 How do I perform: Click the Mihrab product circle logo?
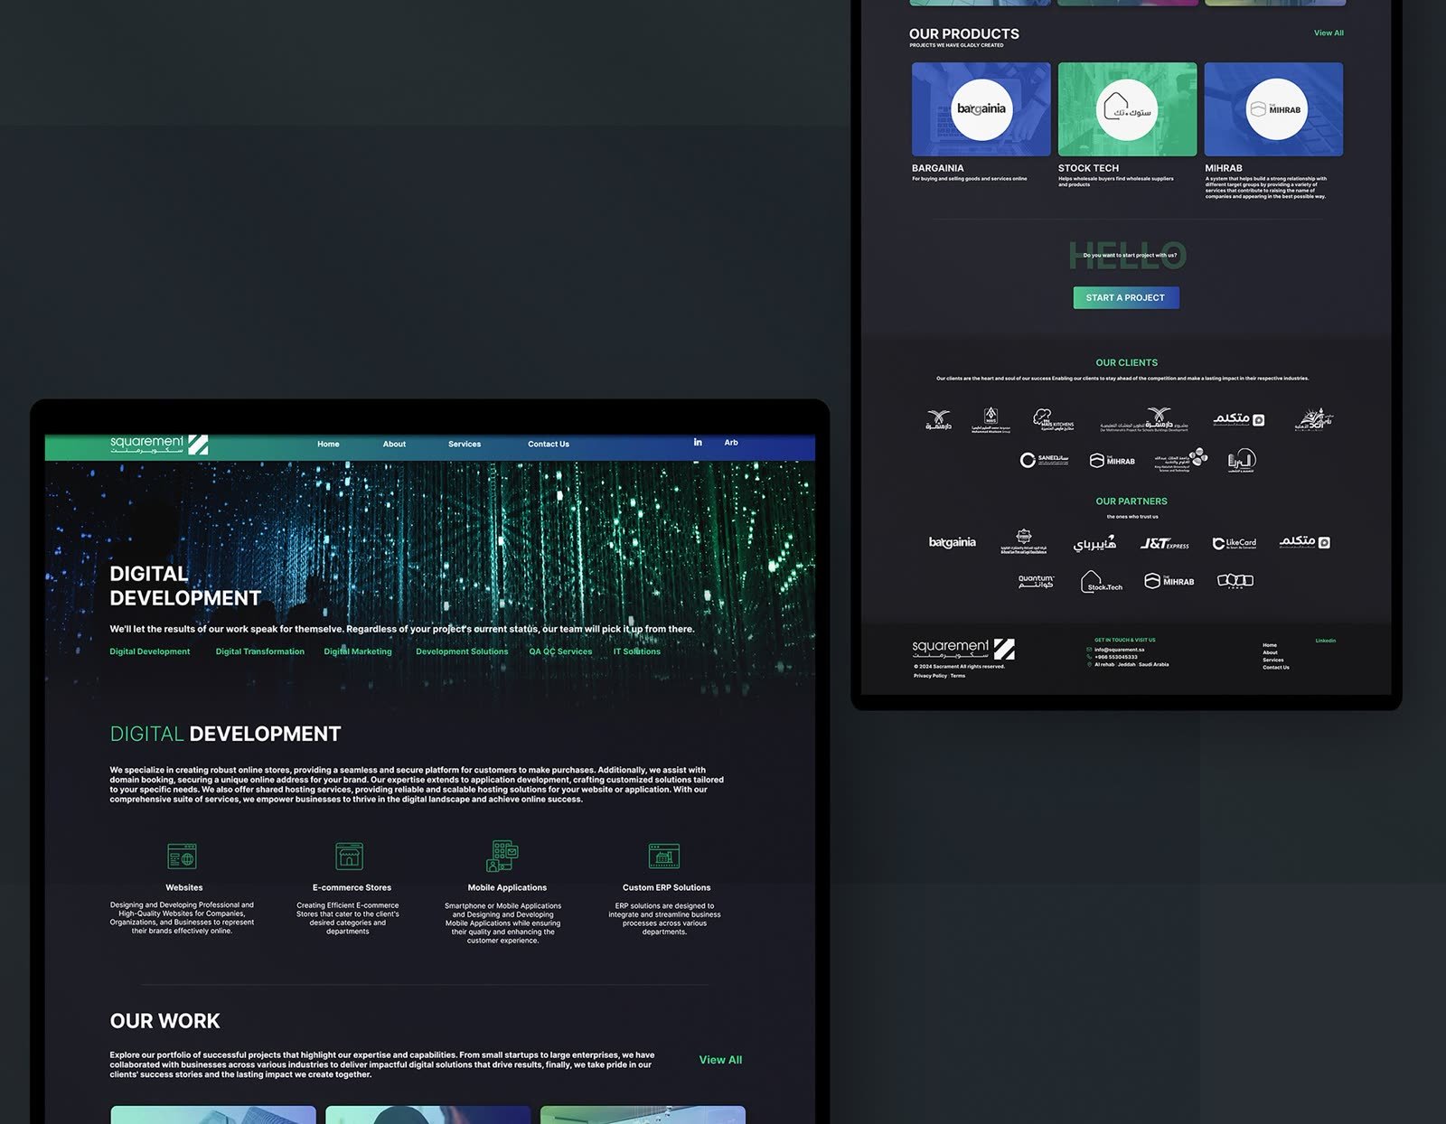(x=1276, y=109)
